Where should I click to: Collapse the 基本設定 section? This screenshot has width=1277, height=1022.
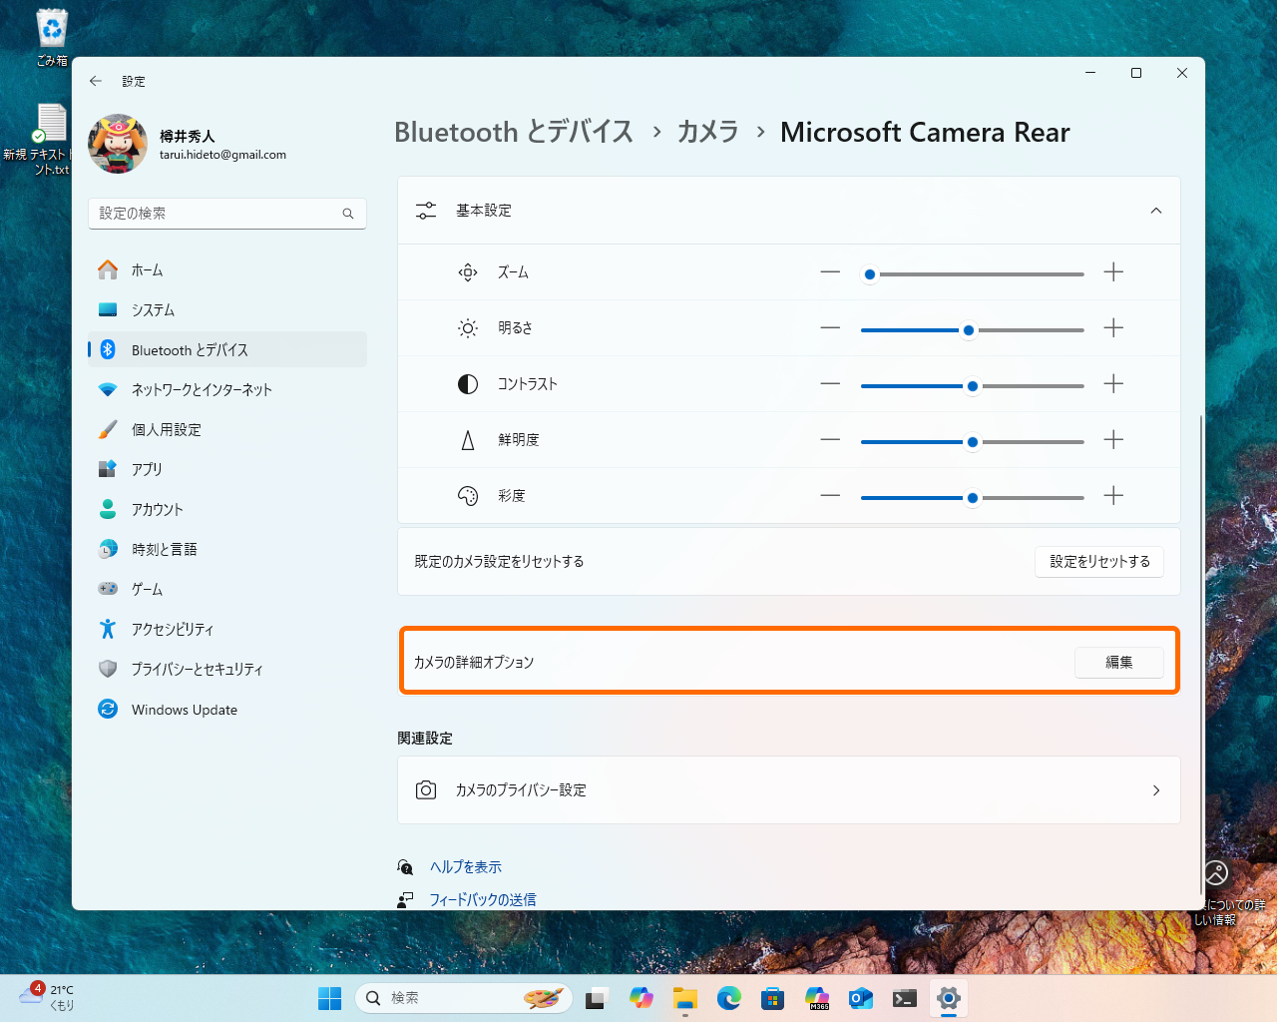point(1156,211)
